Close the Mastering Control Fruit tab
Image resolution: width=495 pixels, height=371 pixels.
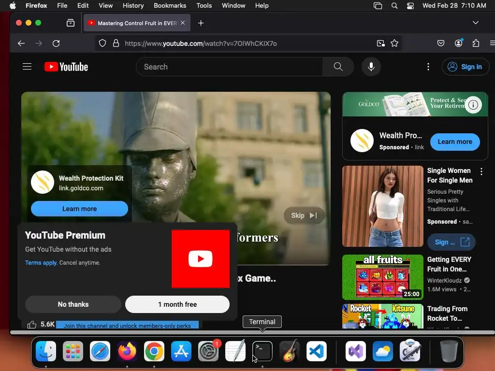[x=183, y=23]
